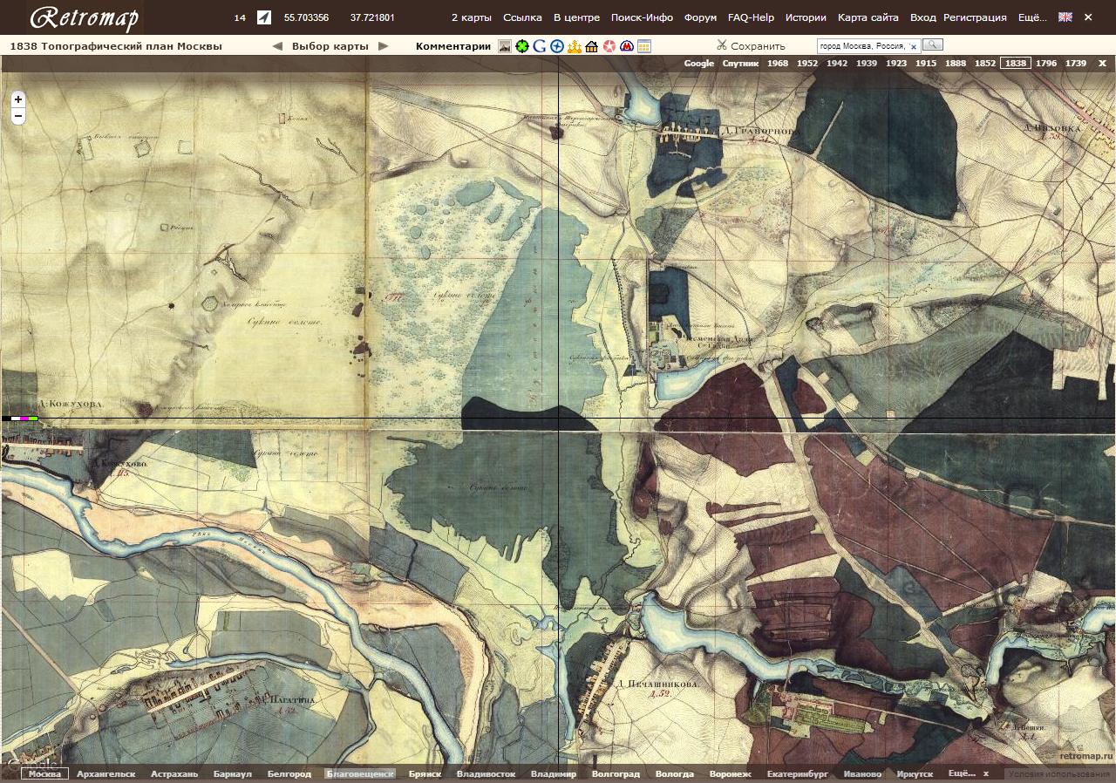Click Регистрация link
Viewport: 1116px width, 783px height.
pos(975,17)
